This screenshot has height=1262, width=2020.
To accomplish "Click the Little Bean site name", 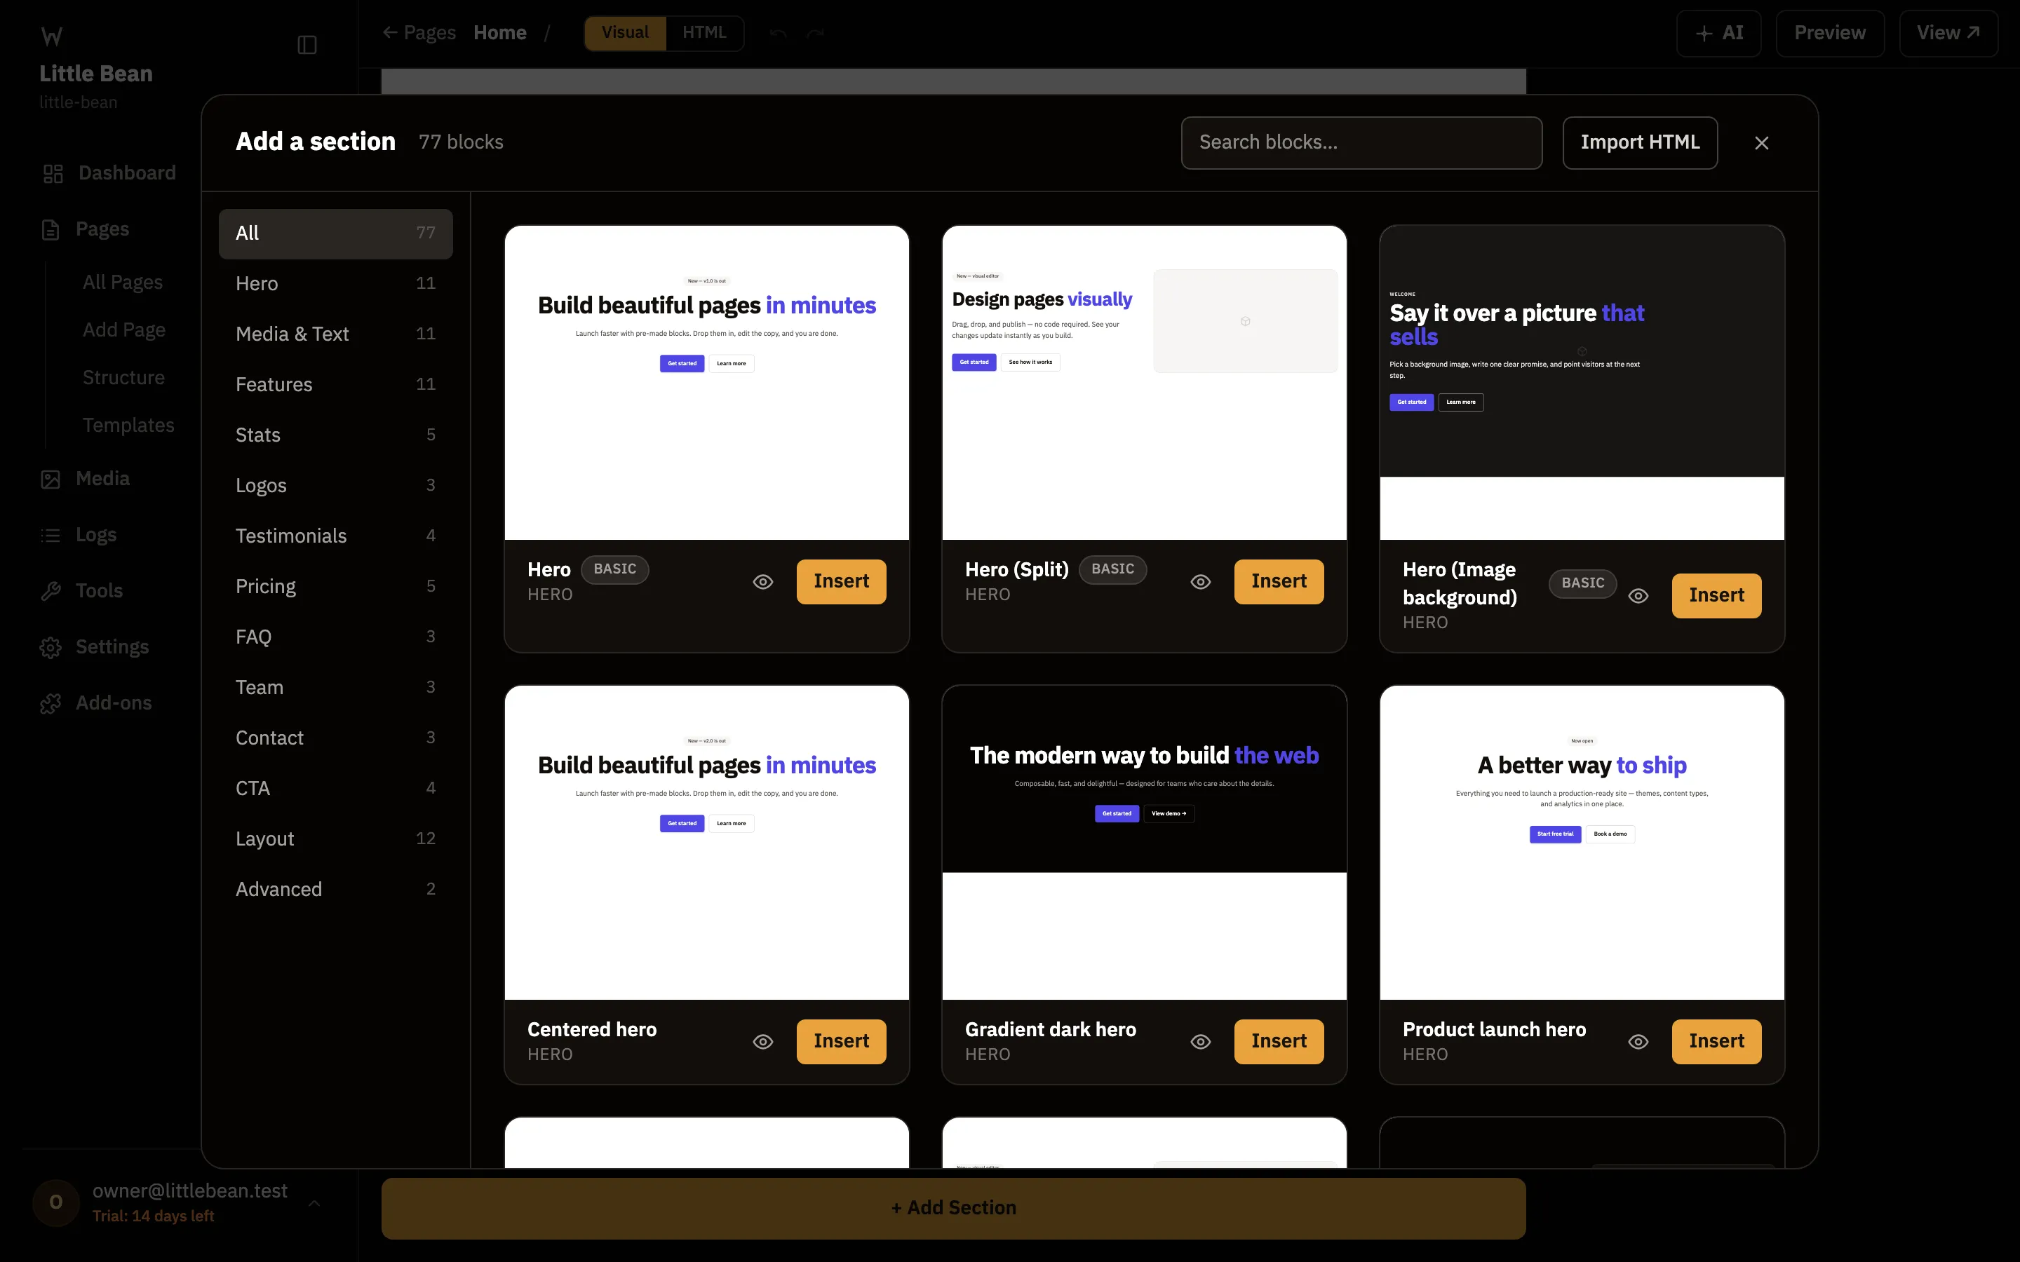I will [96, 74].
